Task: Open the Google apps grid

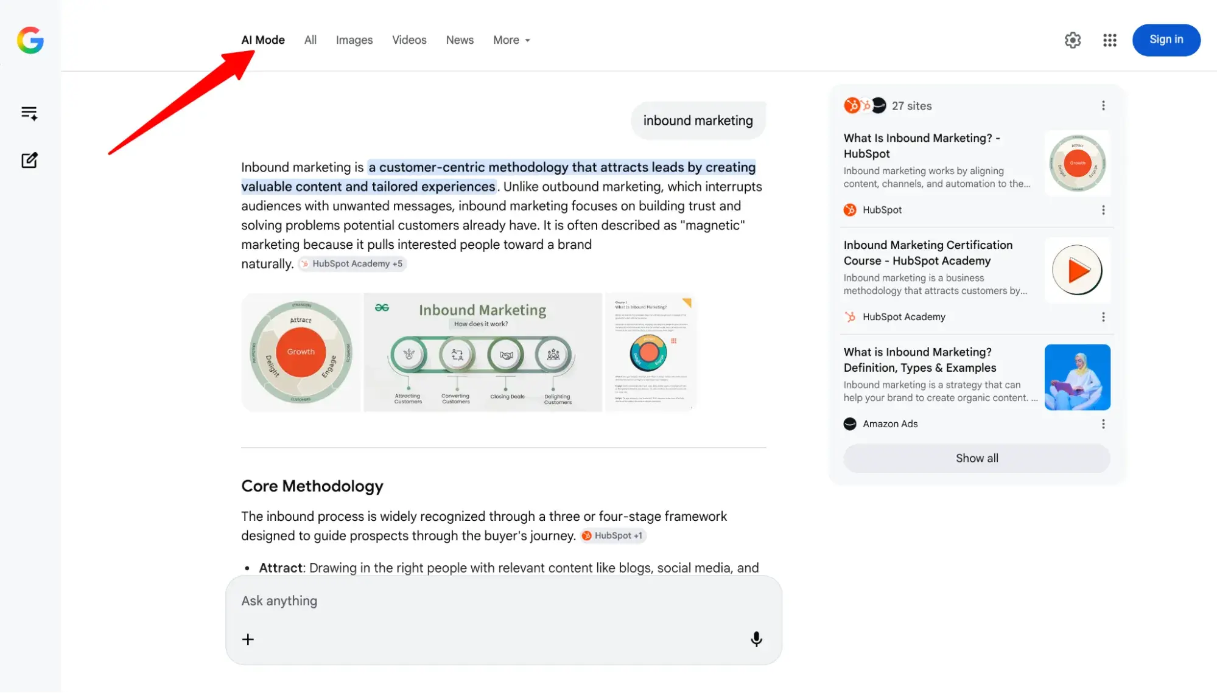Action: click(1109, 40)
